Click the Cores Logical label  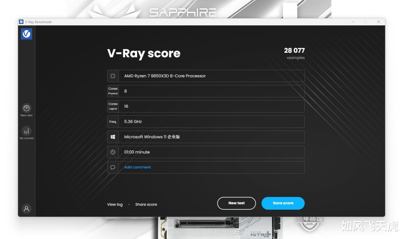(113, 106)
